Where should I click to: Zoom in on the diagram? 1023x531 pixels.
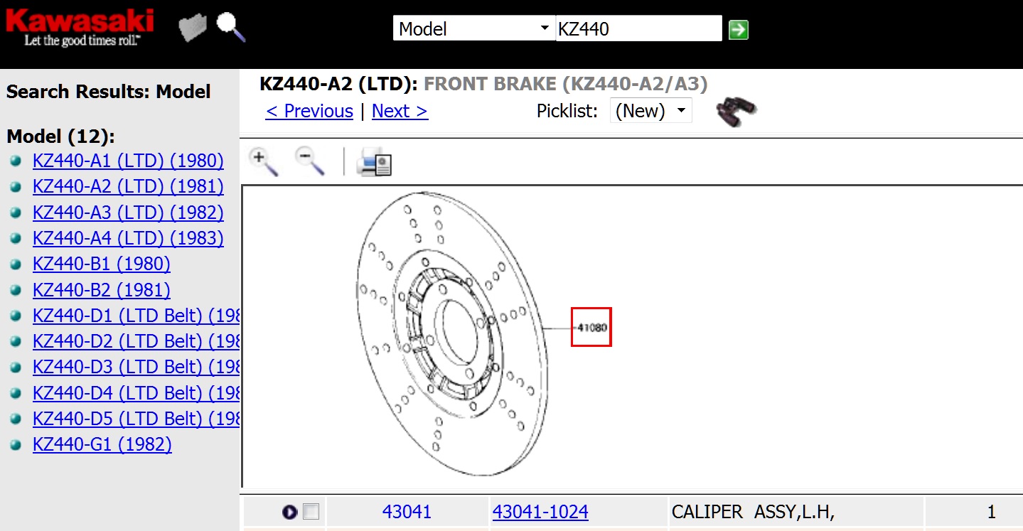(x=263, y=161)
